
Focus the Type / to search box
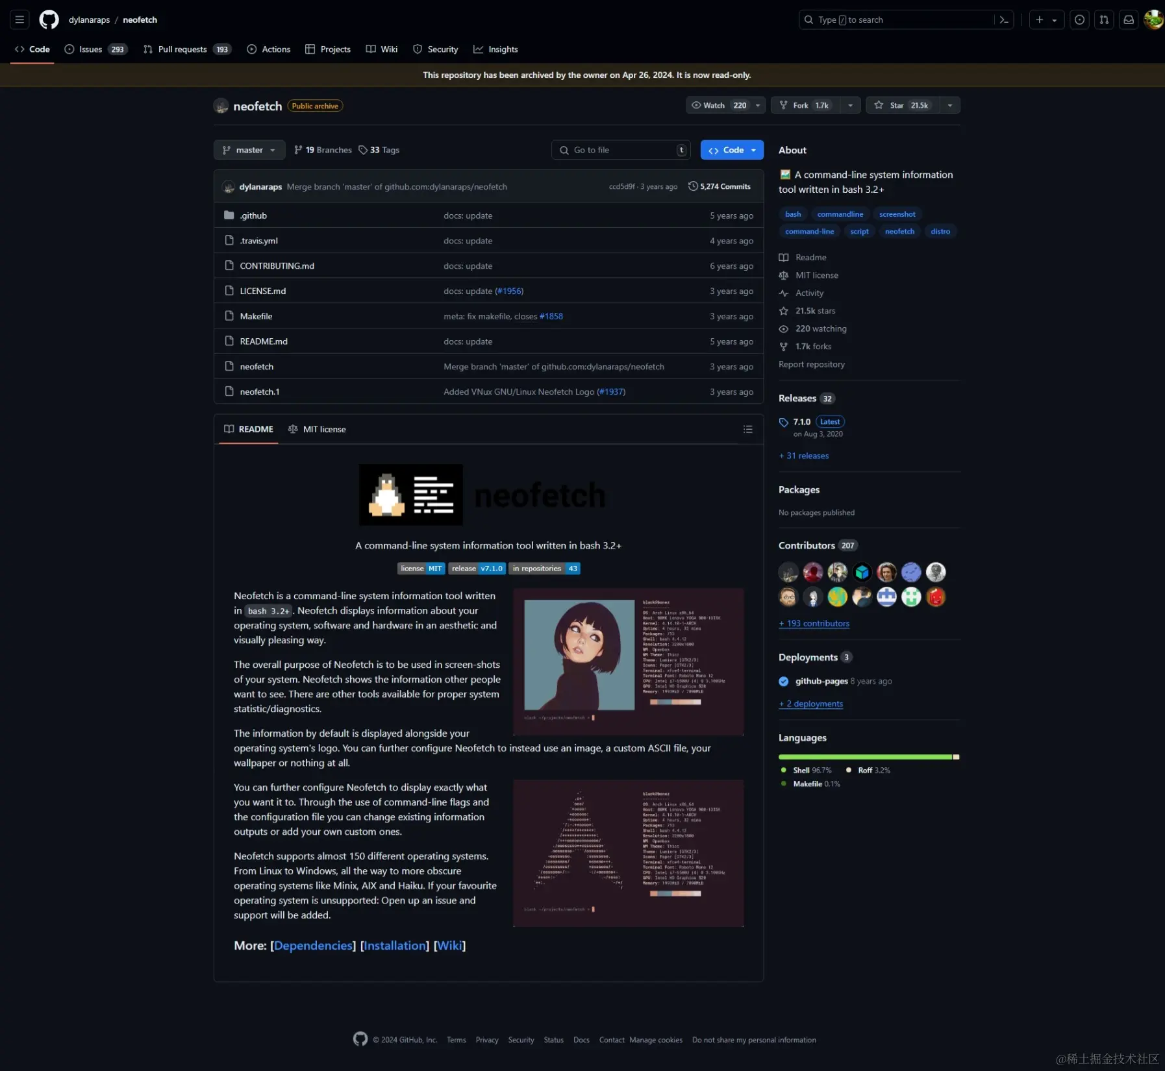(906, 19)
